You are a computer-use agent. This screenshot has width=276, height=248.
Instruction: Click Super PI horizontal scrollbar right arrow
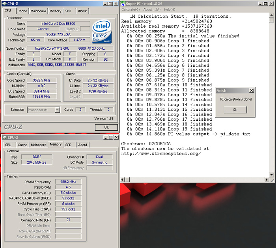(x=267, y=179)
